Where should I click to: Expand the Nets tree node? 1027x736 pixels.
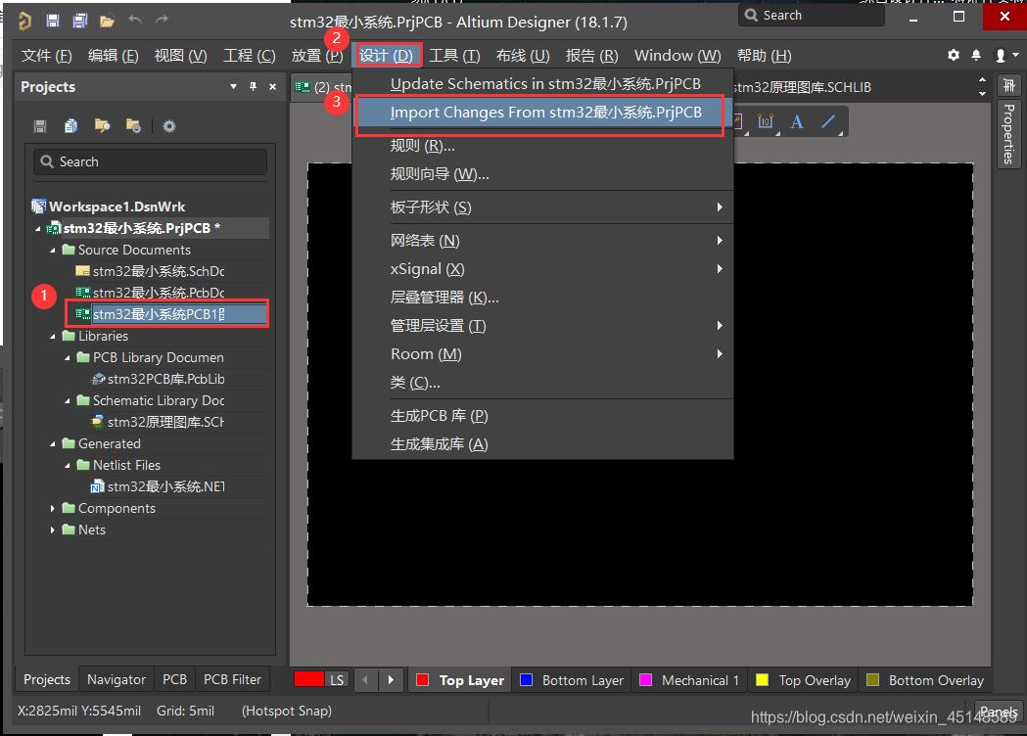(53, 530)
